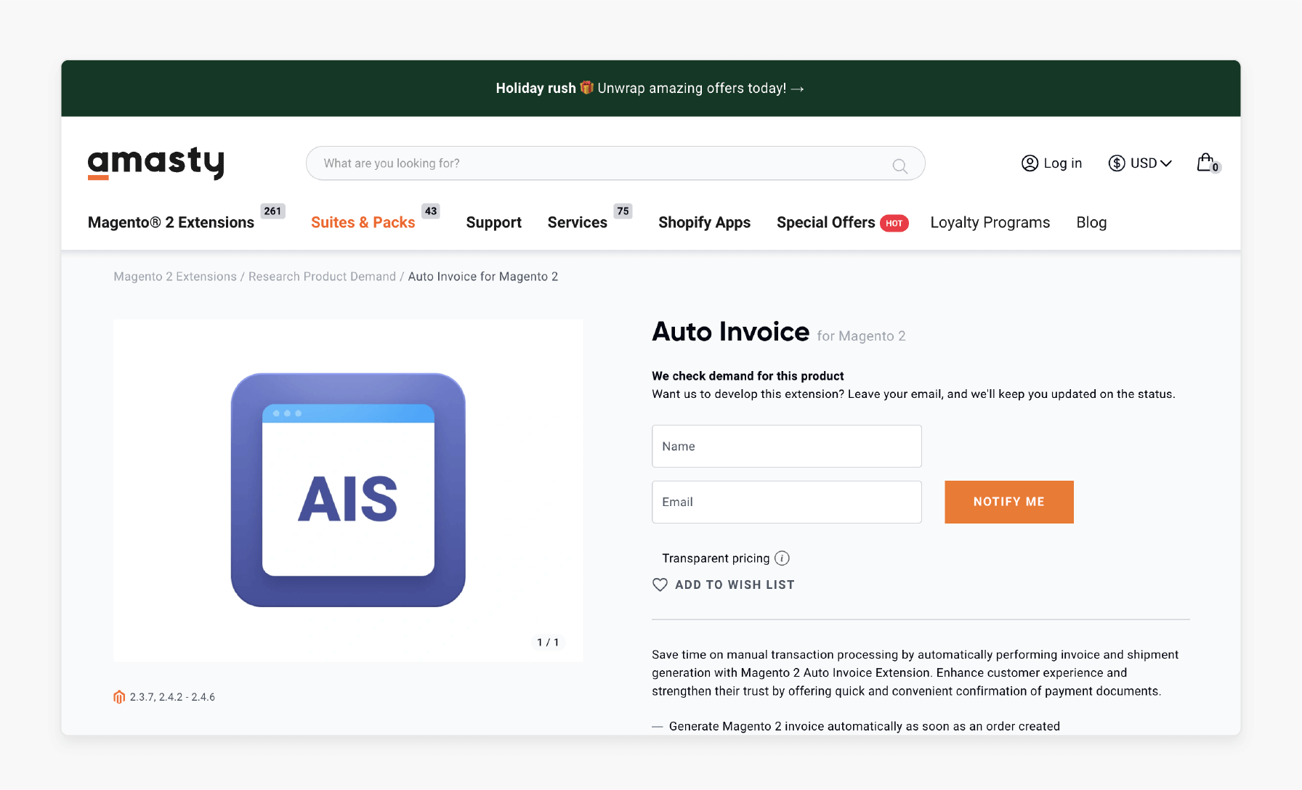This screenshot has height=790, width=1302.
Task: Click the Transparent pricing label
Action: point(716,558)
